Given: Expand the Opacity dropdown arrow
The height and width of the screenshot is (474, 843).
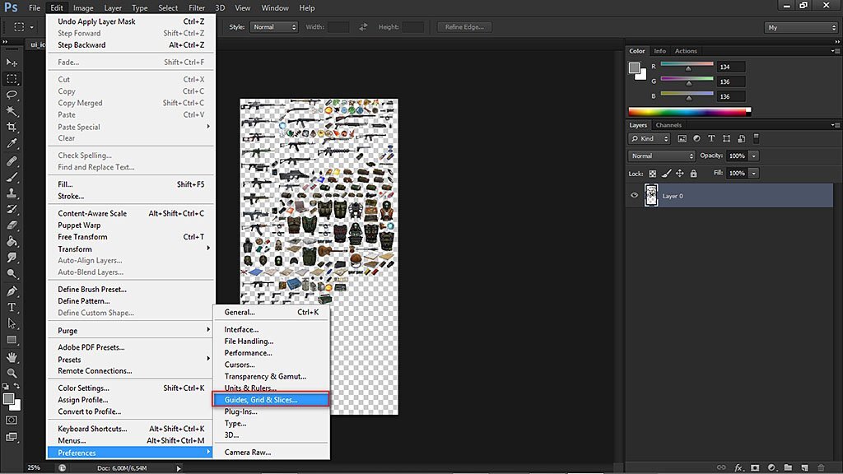Looking at the screenshot, I should (x=754, y=156).
